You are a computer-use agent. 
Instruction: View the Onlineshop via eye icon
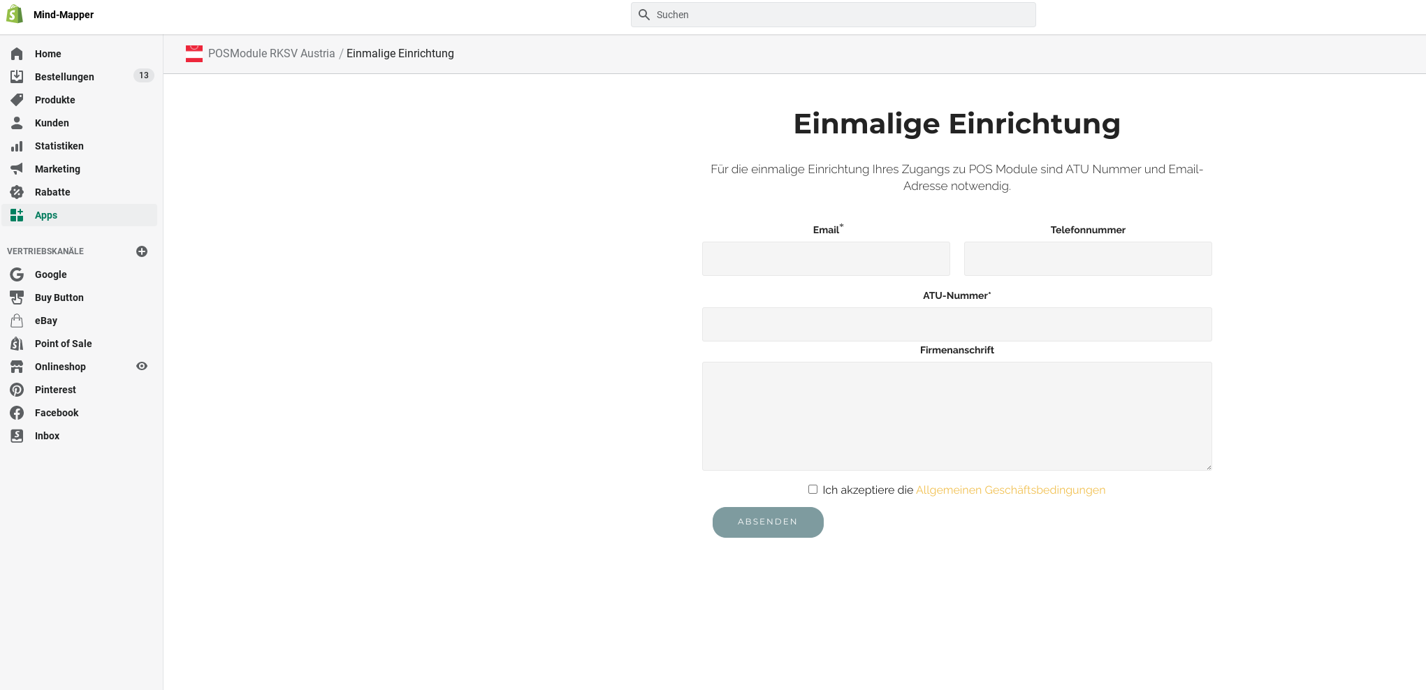click(142, 366)
